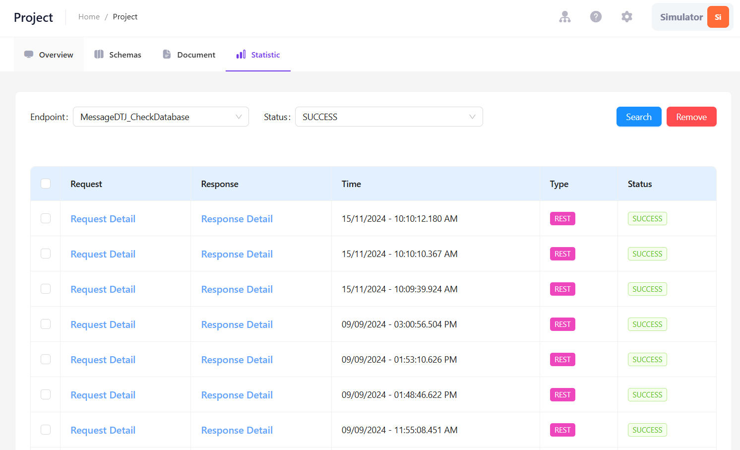The width and height of the screenshot is (740, 450).
Task: Open Request Detail for 01:48:46.622 PM
Action: pyautogui.click(x=103, y=395)
